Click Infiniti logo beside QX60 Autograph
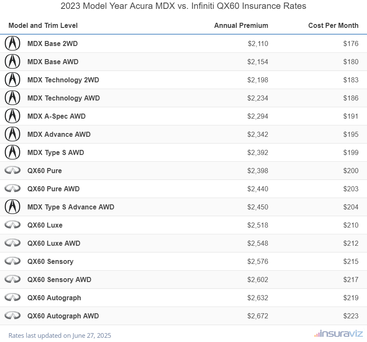The width and height of the screenshot is (367, 342). (x=13, y=297)
